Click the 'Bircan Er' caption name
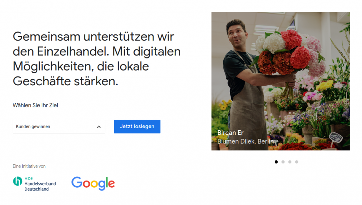 coord(230,133)
